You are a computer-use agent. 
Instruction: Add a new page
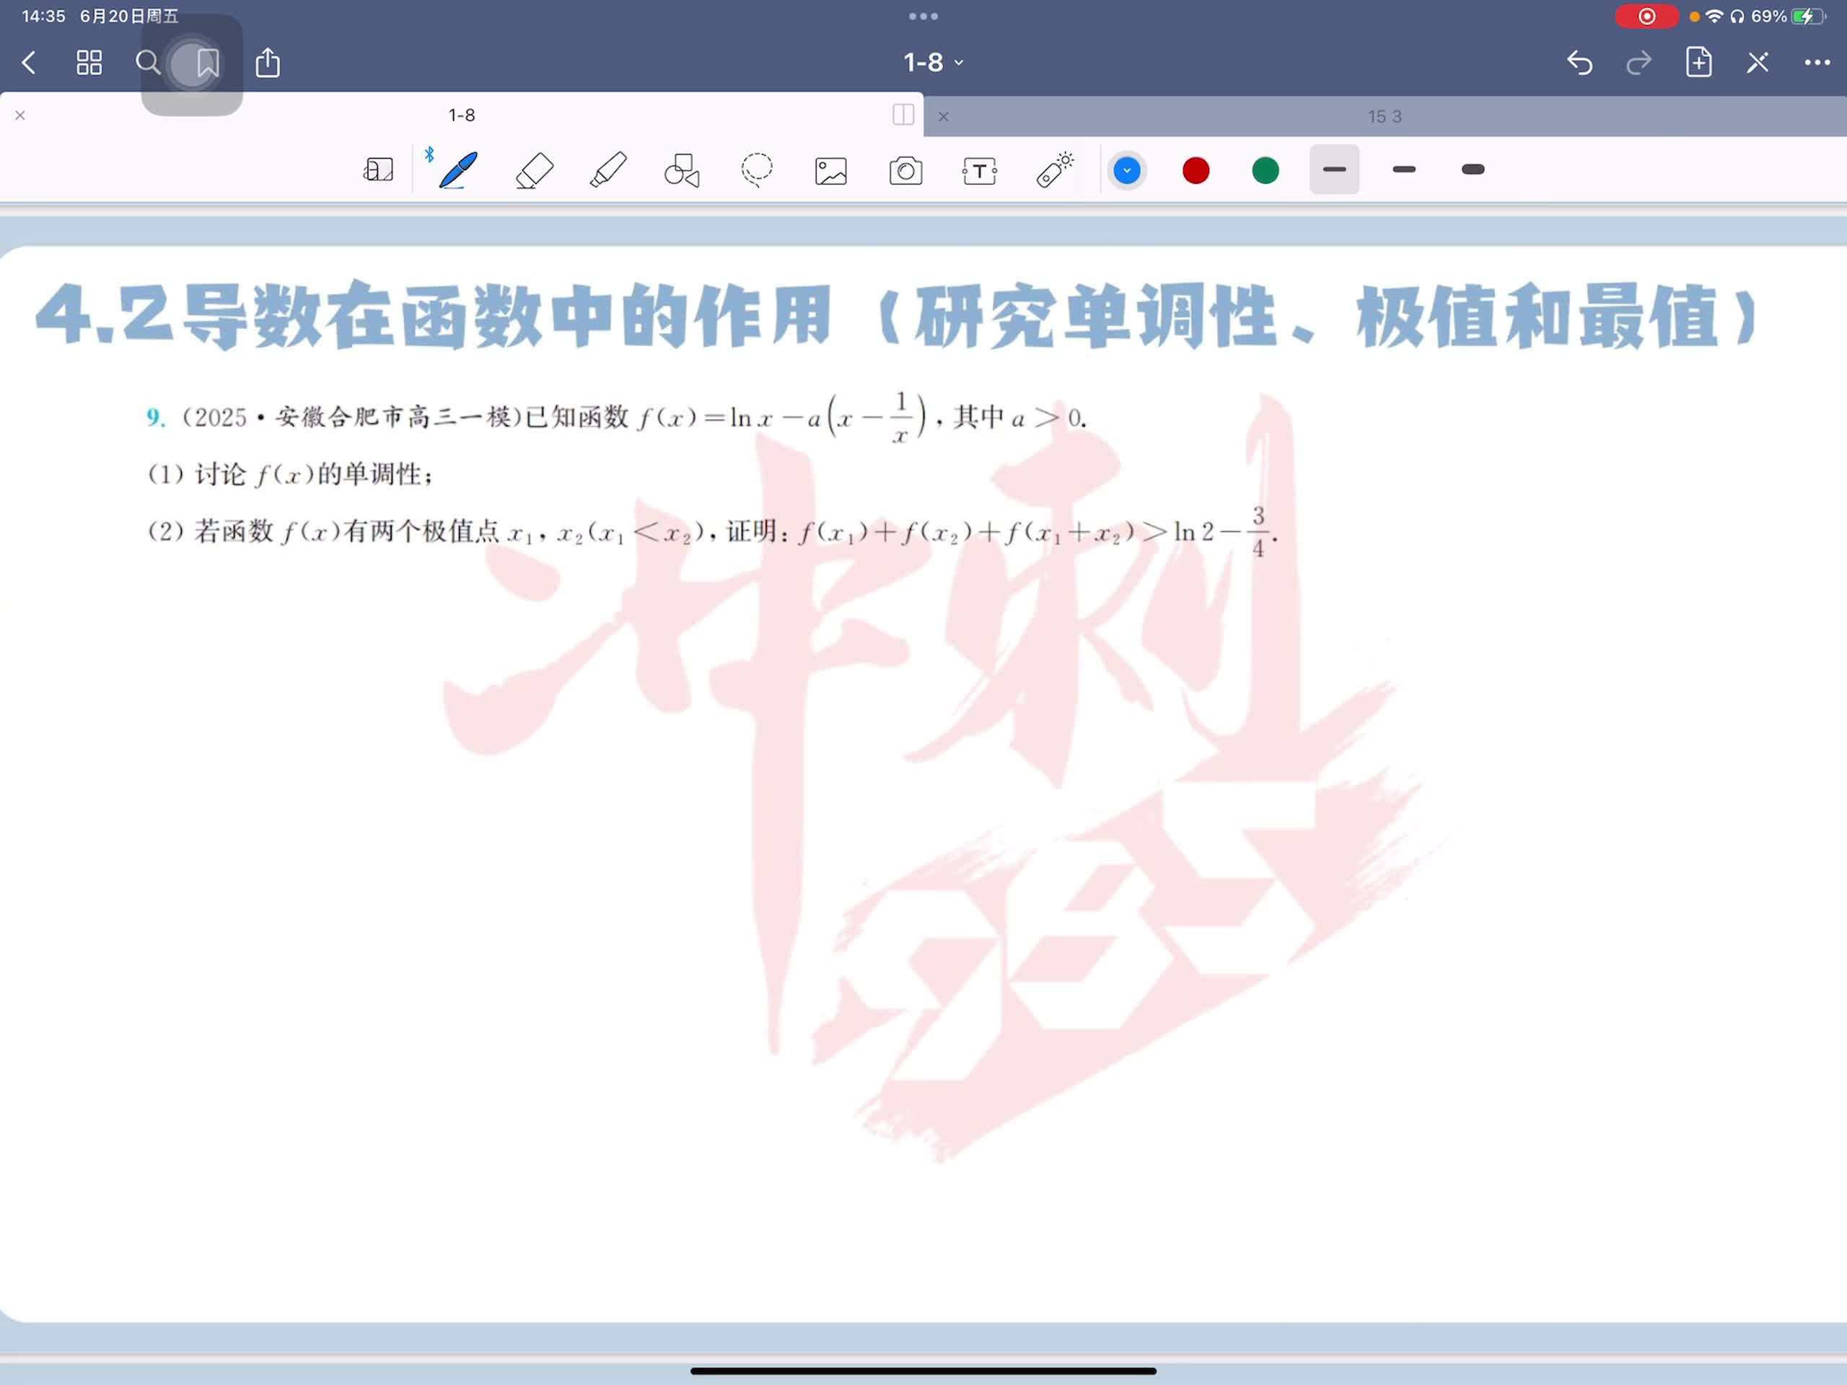point(1698,63)
